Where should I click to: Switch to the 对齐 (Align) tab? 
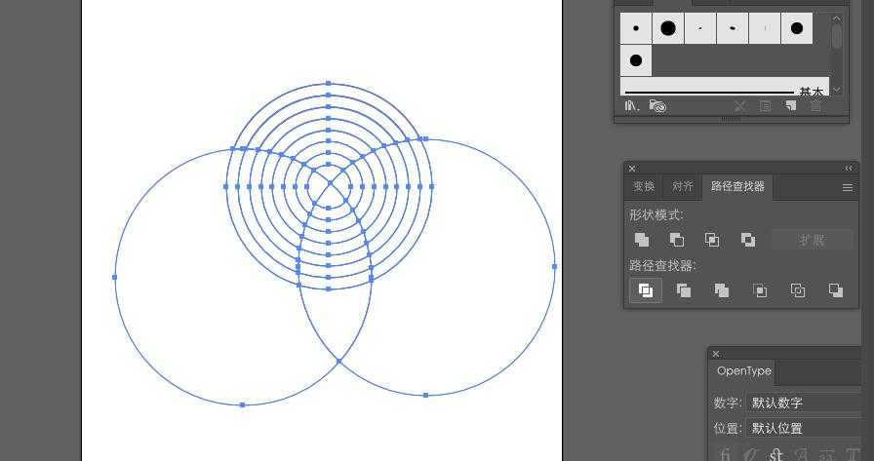coord(682,186)
